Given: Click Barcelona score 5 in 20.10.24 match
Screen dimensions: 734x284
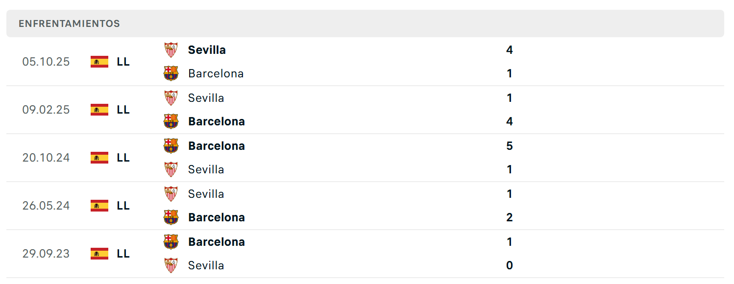Looking at the screenshot, I should [x=510, y=146].
